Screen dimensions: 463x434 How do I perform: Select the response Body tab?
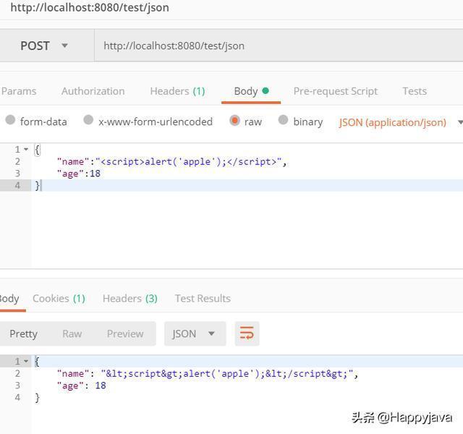[x=9, y=299]
